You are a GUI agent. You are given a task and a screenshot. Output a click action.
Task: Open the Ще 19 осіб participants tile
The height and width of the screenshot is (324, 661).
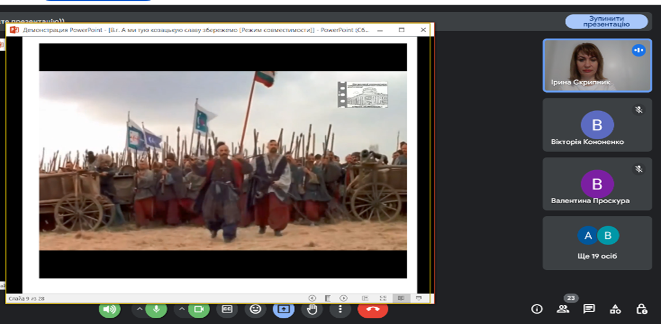597,243
